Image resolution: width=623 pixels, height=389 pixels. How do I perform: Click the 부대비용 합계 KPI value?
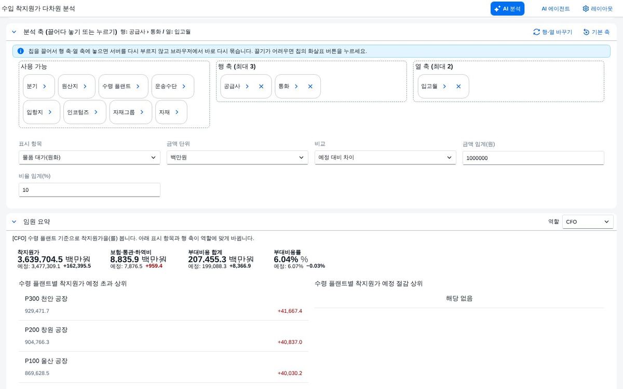[221, 259]
